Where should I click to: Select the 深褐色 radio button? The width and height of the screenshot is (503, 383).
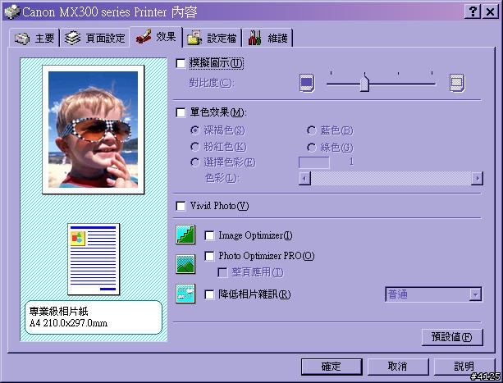pyautogui.click(x=194, y=130)
